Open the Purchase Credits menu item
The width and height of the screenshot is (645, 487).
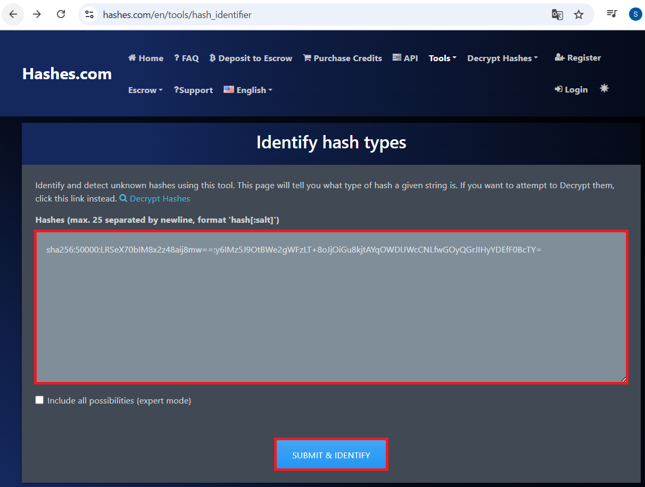pos(342,58)
